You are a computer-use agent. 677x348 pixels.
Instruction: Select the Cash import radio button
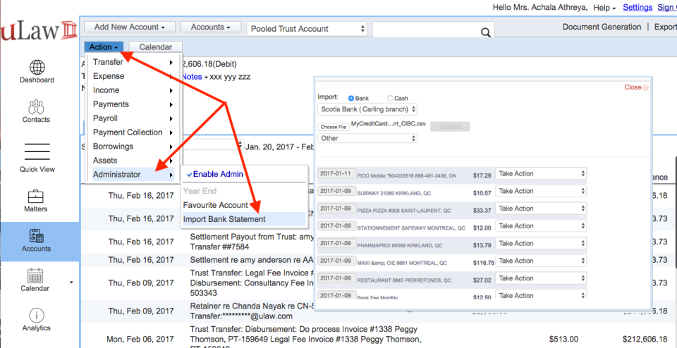pos(390,99)
